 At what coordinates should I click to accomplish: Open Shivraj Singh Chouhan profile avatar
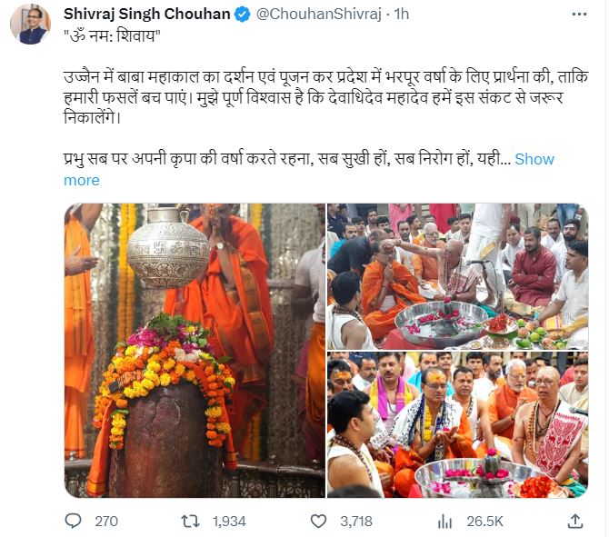30,24
